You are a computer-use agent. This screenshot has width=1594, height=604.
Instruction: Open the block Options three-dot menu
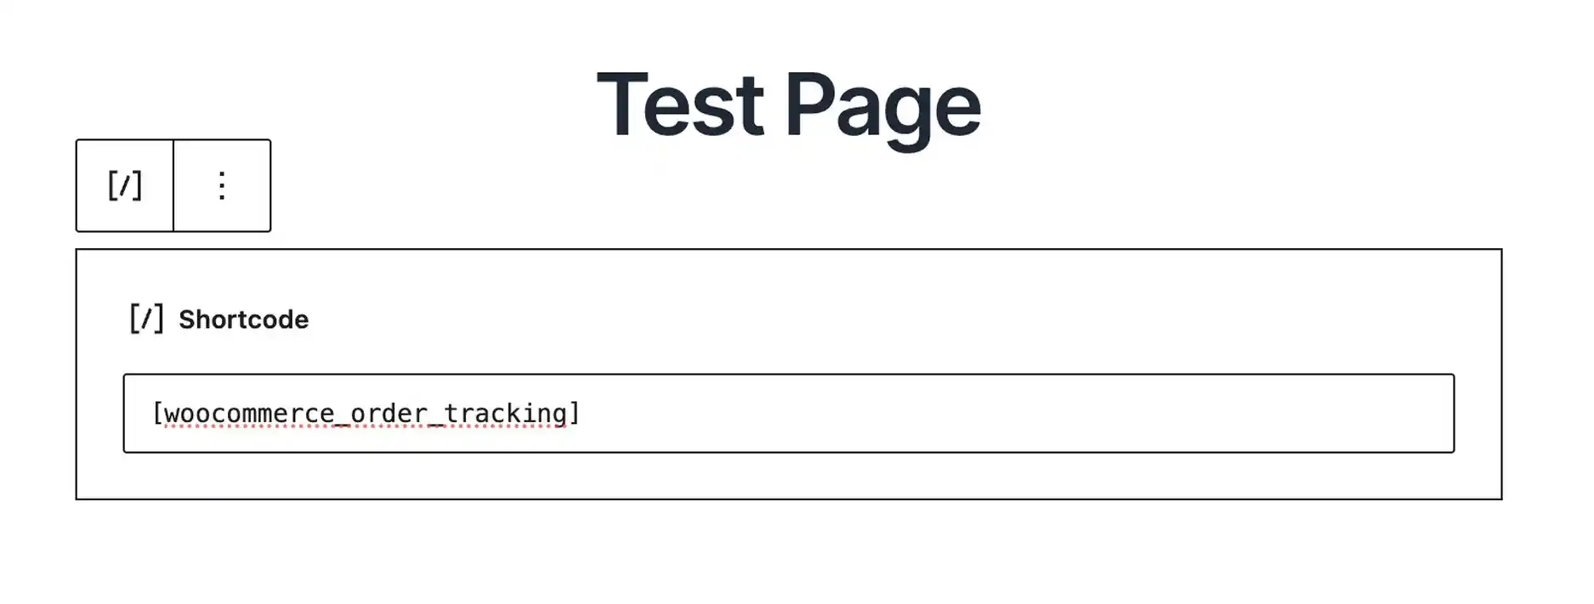tap(222, 185)
